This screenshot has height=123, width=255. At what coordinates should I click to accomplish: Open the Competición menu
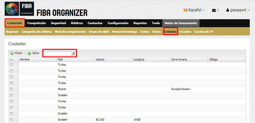[x=37, y=23]
